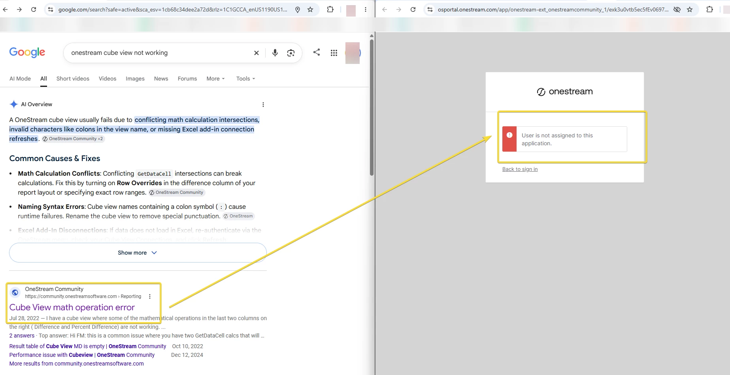Click Back to sign in link

pyautogui.click(x=520, y=169)
